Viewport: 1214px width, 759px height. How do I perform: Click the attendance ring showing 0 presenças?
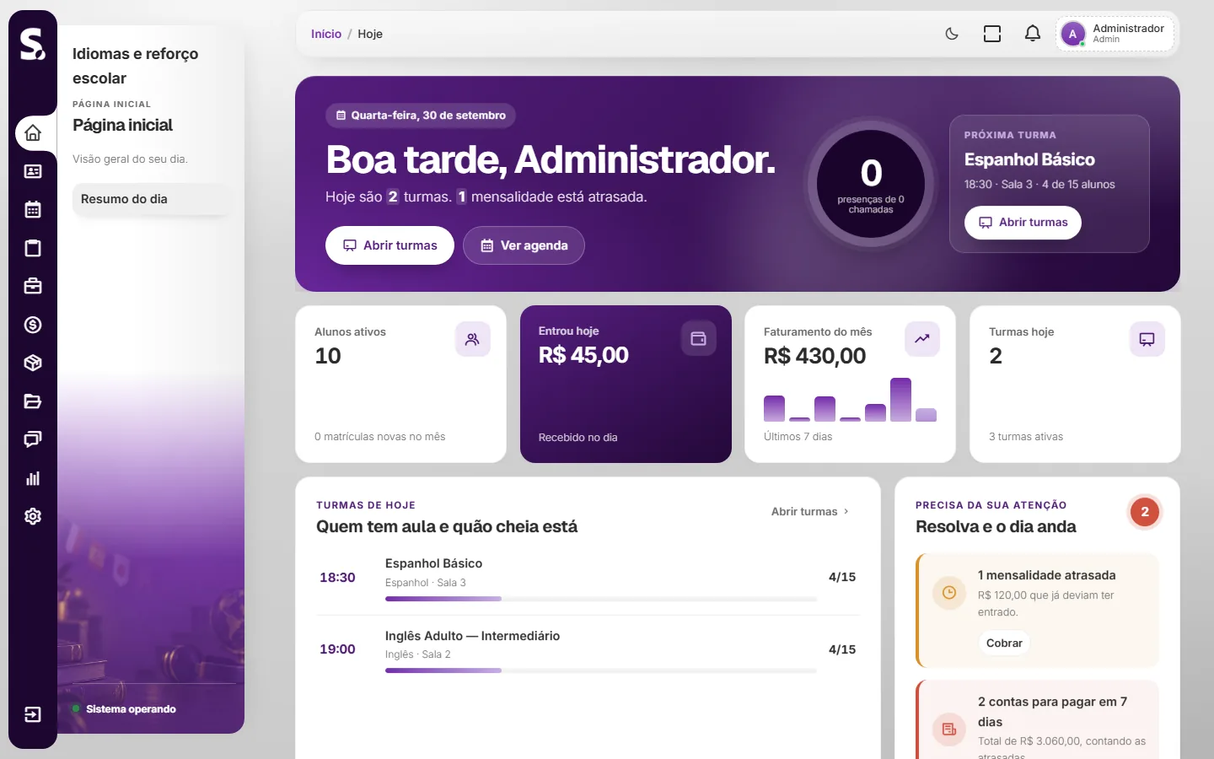coord(871,184)
